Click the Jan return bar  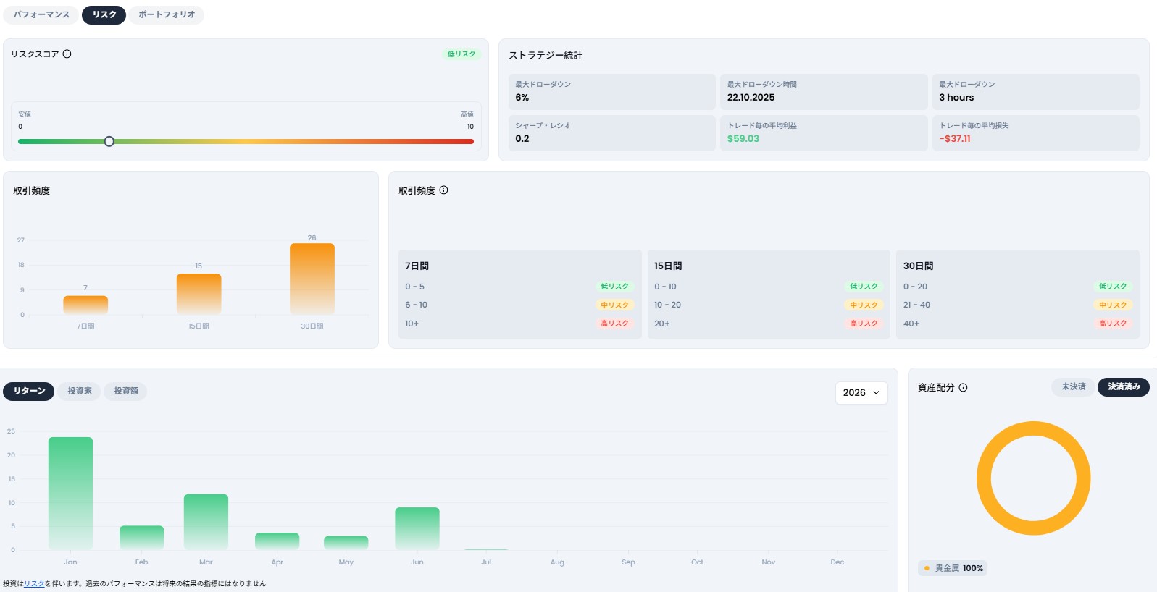coord(70,493)
